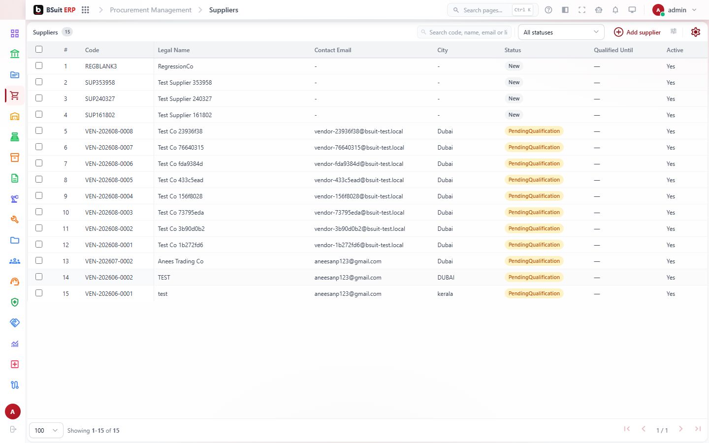Sort by the Legal Name column header
This screenshot has height=443, width=709.
(x=174, y=50)
